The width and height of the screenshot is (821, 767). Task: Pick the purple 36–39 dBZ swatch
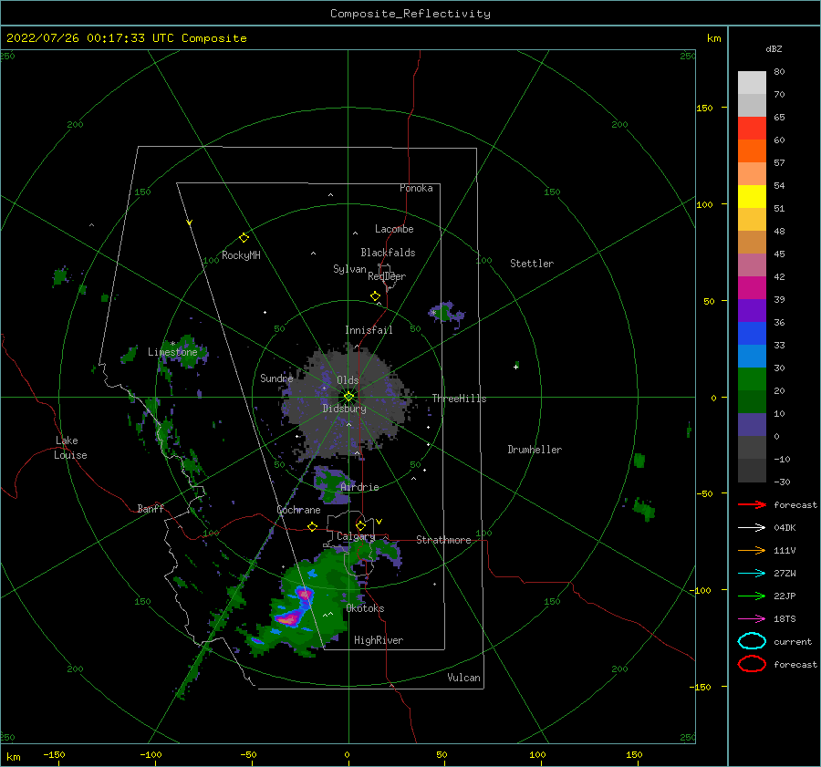752,310
